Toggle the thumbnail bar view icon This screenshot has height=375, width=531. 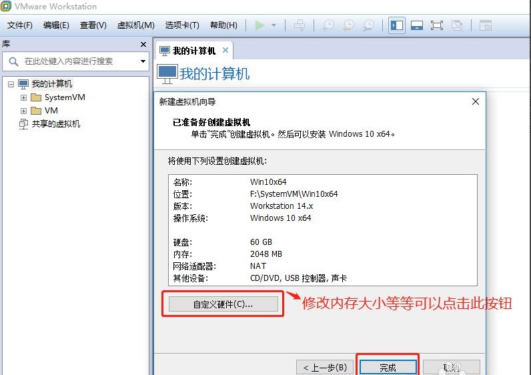point(417,25)
